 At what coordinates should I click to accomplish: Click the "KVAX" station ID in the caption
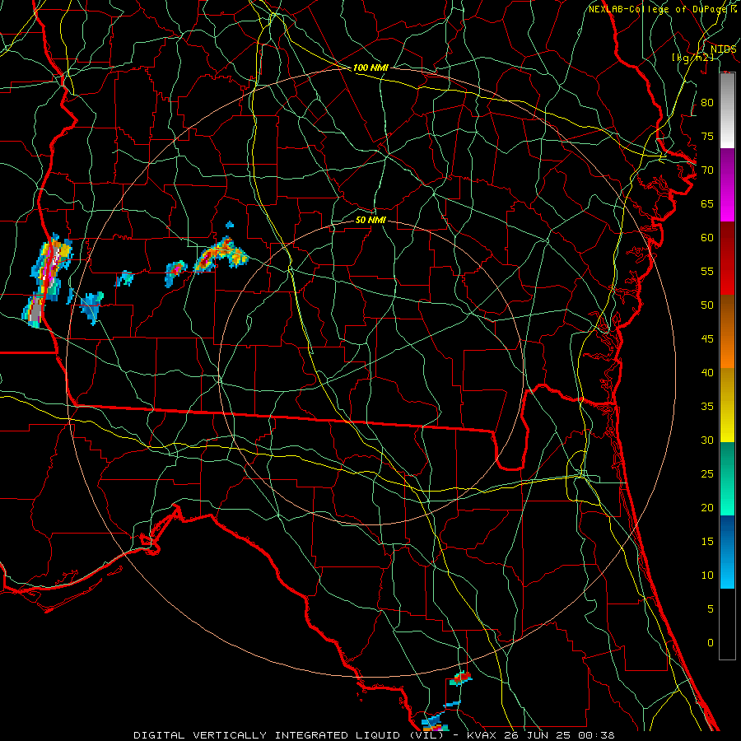click(x=482, y=735)
